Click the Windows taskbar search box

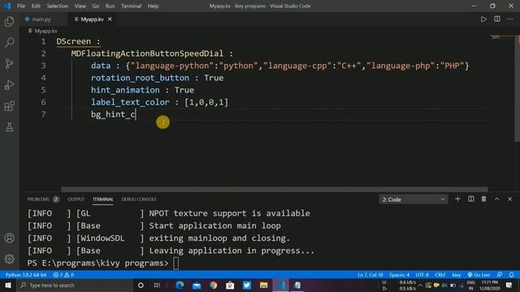[75, 285]
